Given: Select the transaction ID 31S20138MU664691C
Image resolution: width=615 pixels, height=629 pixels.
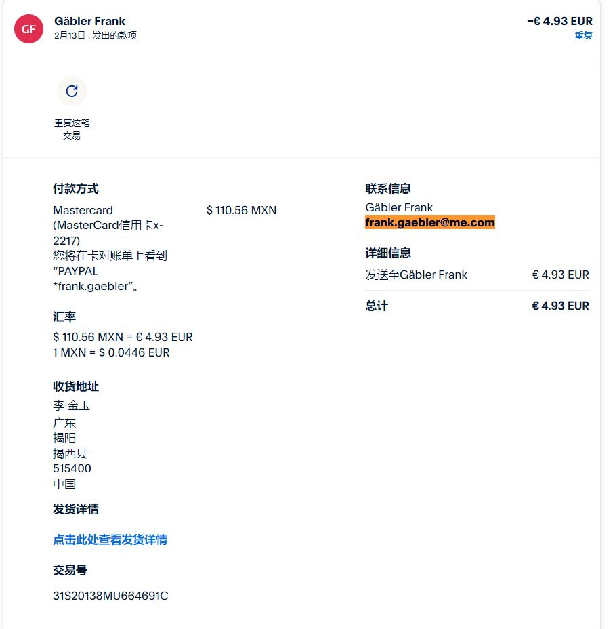Looking at the screenshot, I should pos(110,596).
